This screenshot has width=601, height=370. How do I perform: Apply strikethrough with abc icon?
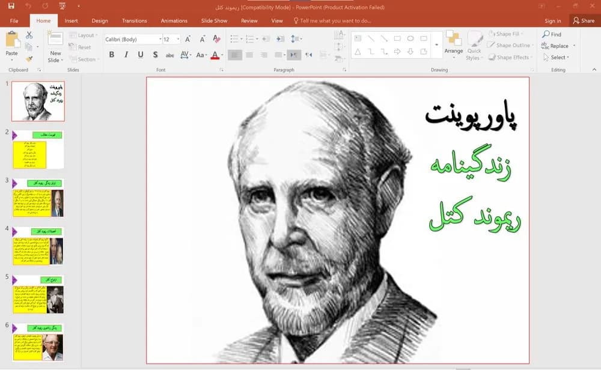click(170, 55)
